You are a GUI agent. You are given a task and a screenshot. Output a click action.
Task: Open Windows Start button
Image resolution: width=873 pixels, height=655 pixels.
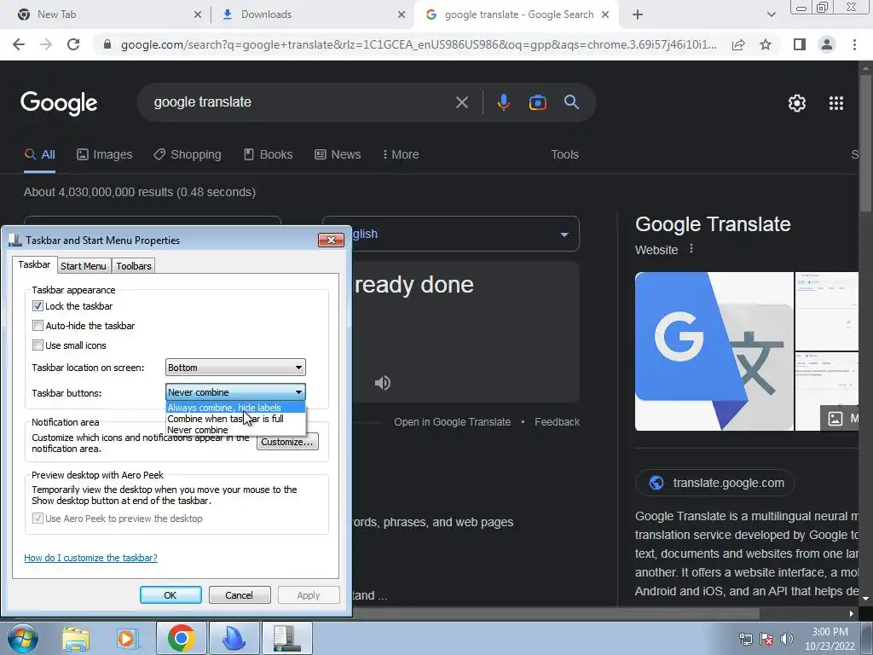click(x=23, y=638)
